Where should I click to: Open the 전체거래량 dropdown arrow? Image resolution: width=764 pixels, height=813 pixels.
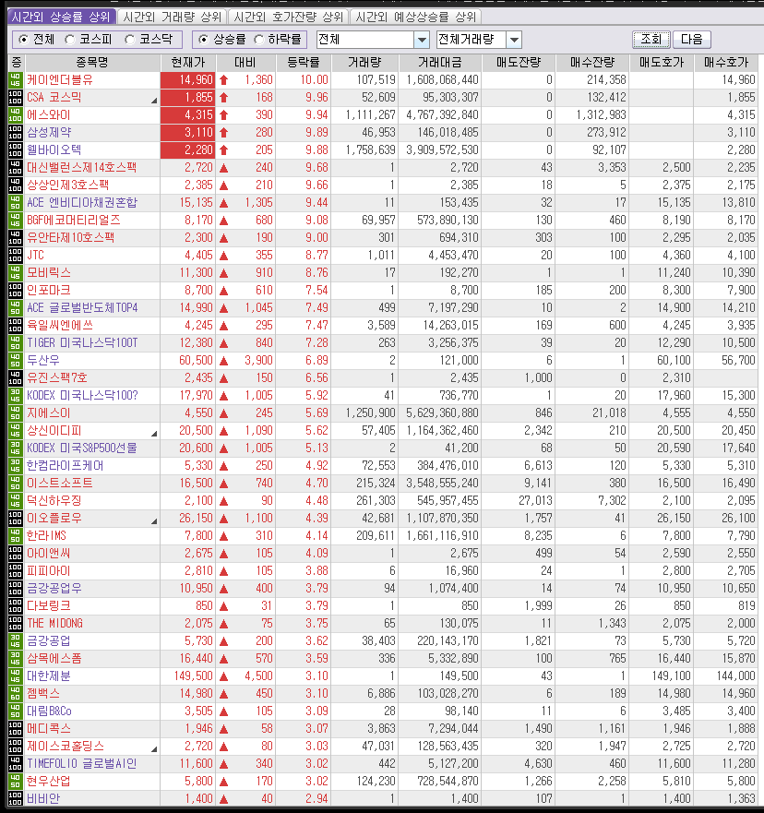point(514,40)
